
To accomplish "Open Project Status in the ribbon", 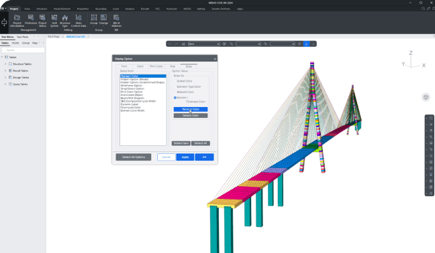I will click(42, 21).
